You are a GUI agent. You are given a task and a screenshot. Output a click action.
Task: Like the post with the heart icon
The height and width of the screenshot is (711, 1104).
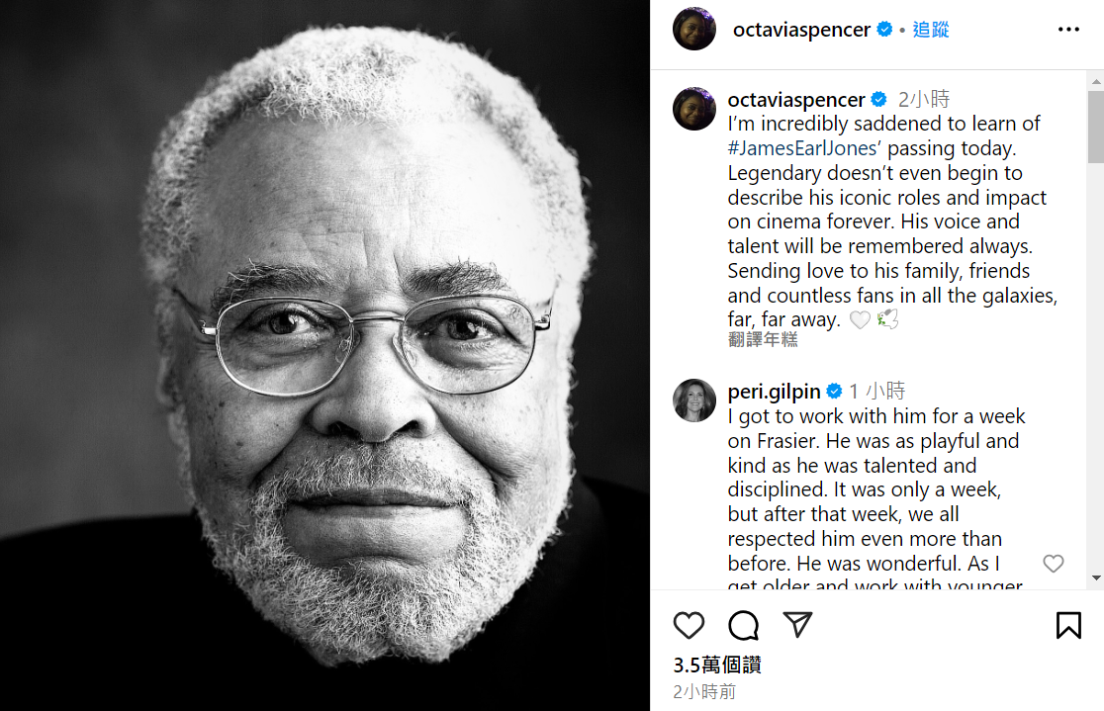pyautogui.click(x=689, y=625)
